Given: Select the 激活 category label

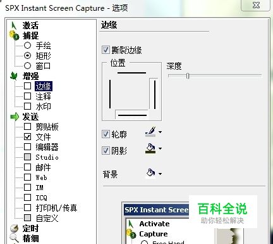Looking at the screenshot, I should pos(31,25).
